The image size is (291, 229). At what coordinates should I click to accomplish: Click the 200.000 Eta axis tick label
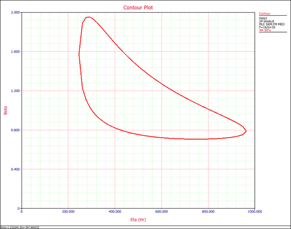(68, 212)
